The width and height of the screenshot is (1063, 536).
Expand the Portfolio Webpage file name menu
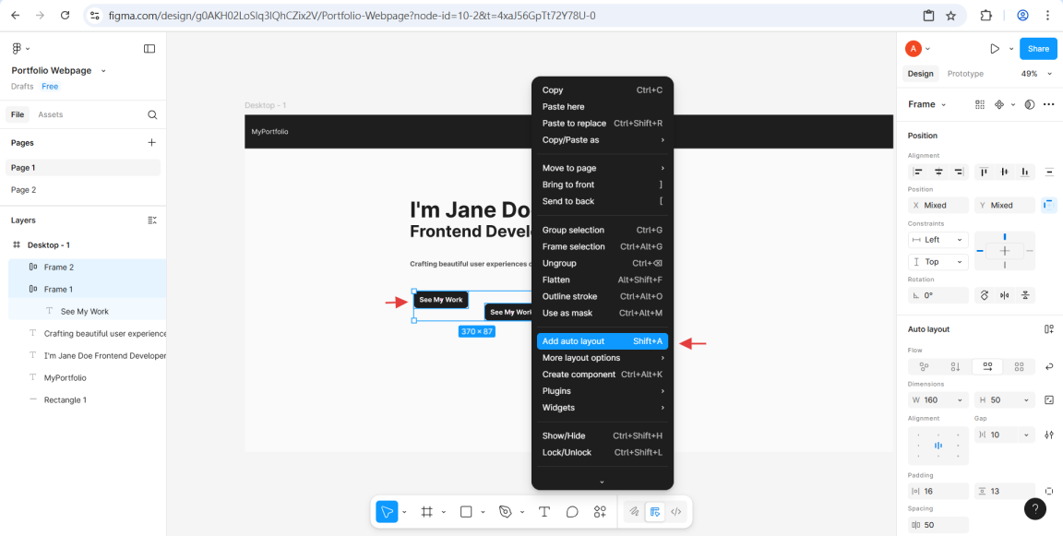103,71
